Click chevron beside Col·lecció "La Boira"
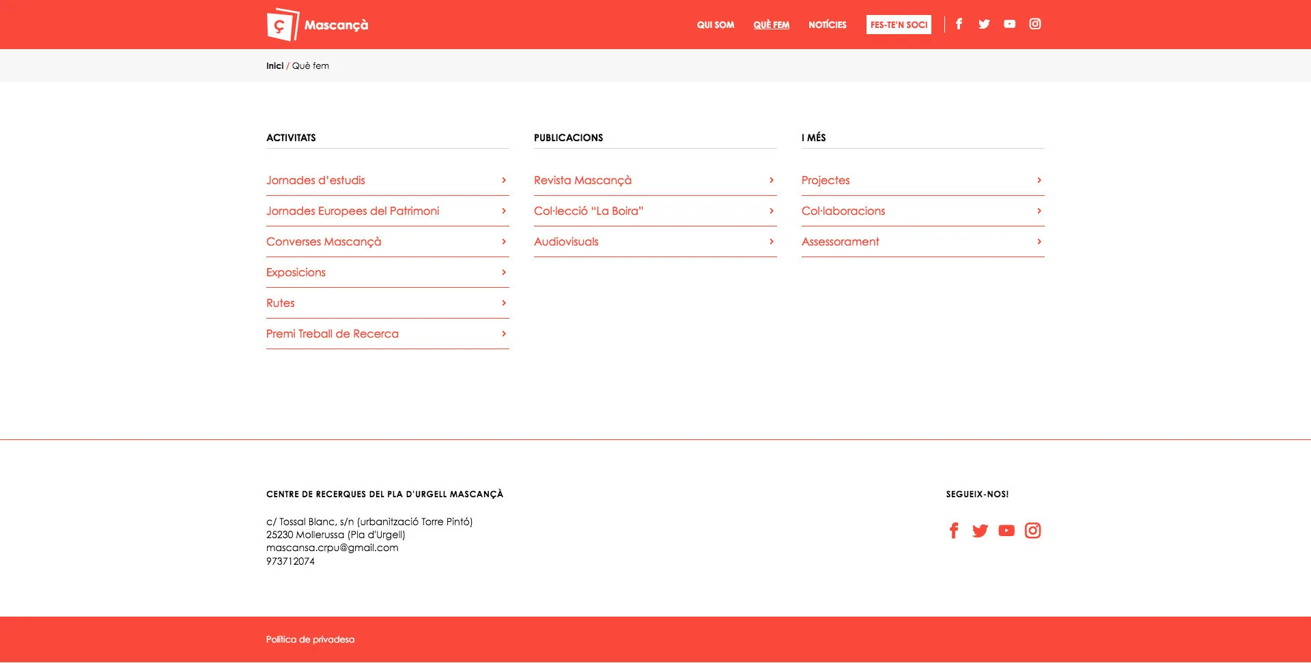 772,211
